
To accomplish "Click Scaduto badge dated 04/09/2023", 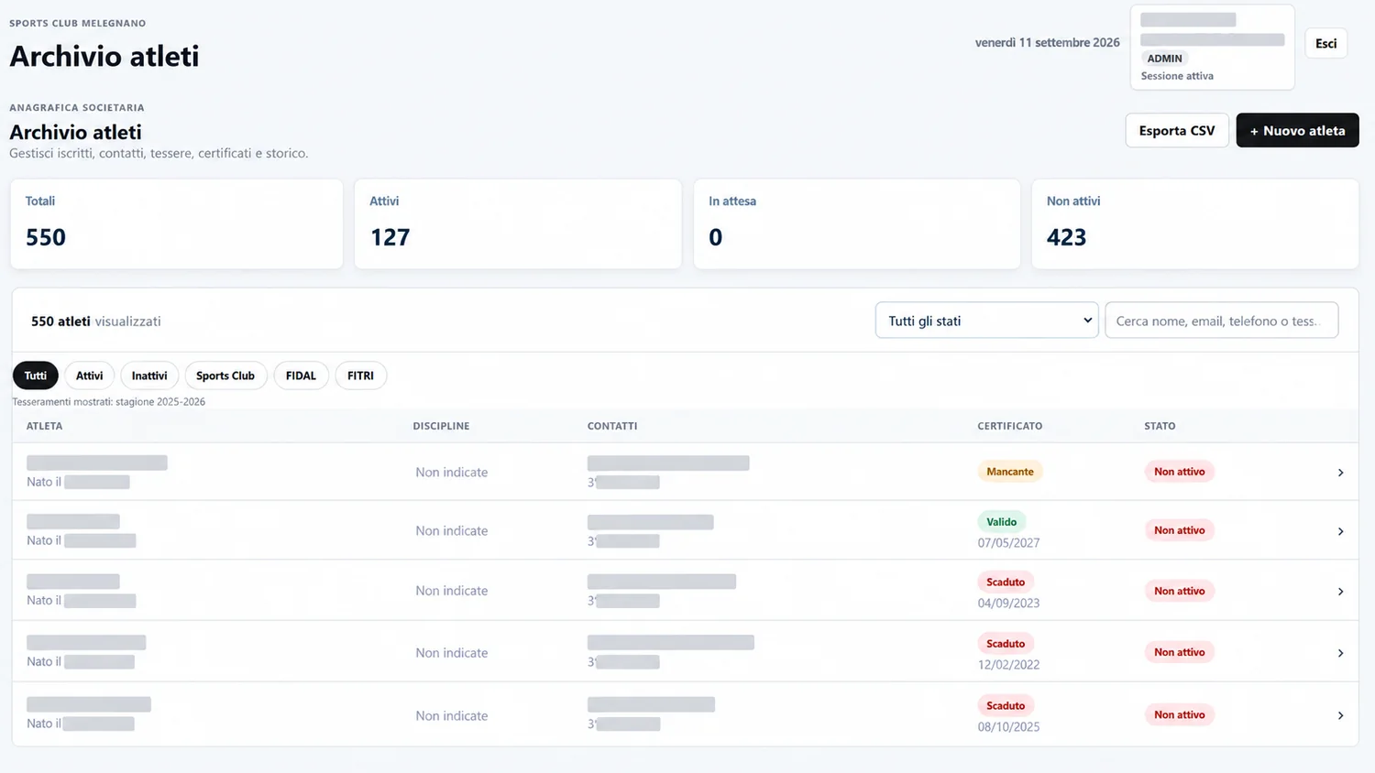I will point(1006,582).
